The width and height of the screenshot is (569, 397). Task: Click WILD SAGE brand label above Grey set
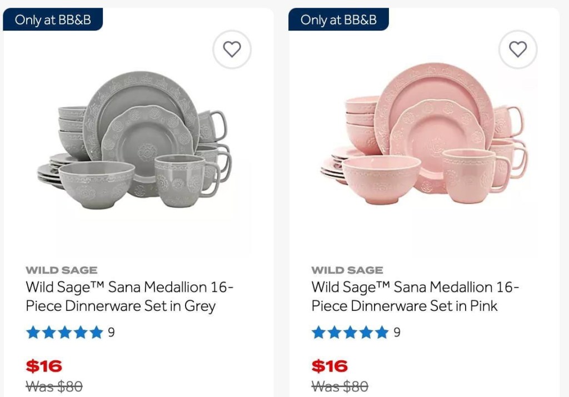pos(61,270)
